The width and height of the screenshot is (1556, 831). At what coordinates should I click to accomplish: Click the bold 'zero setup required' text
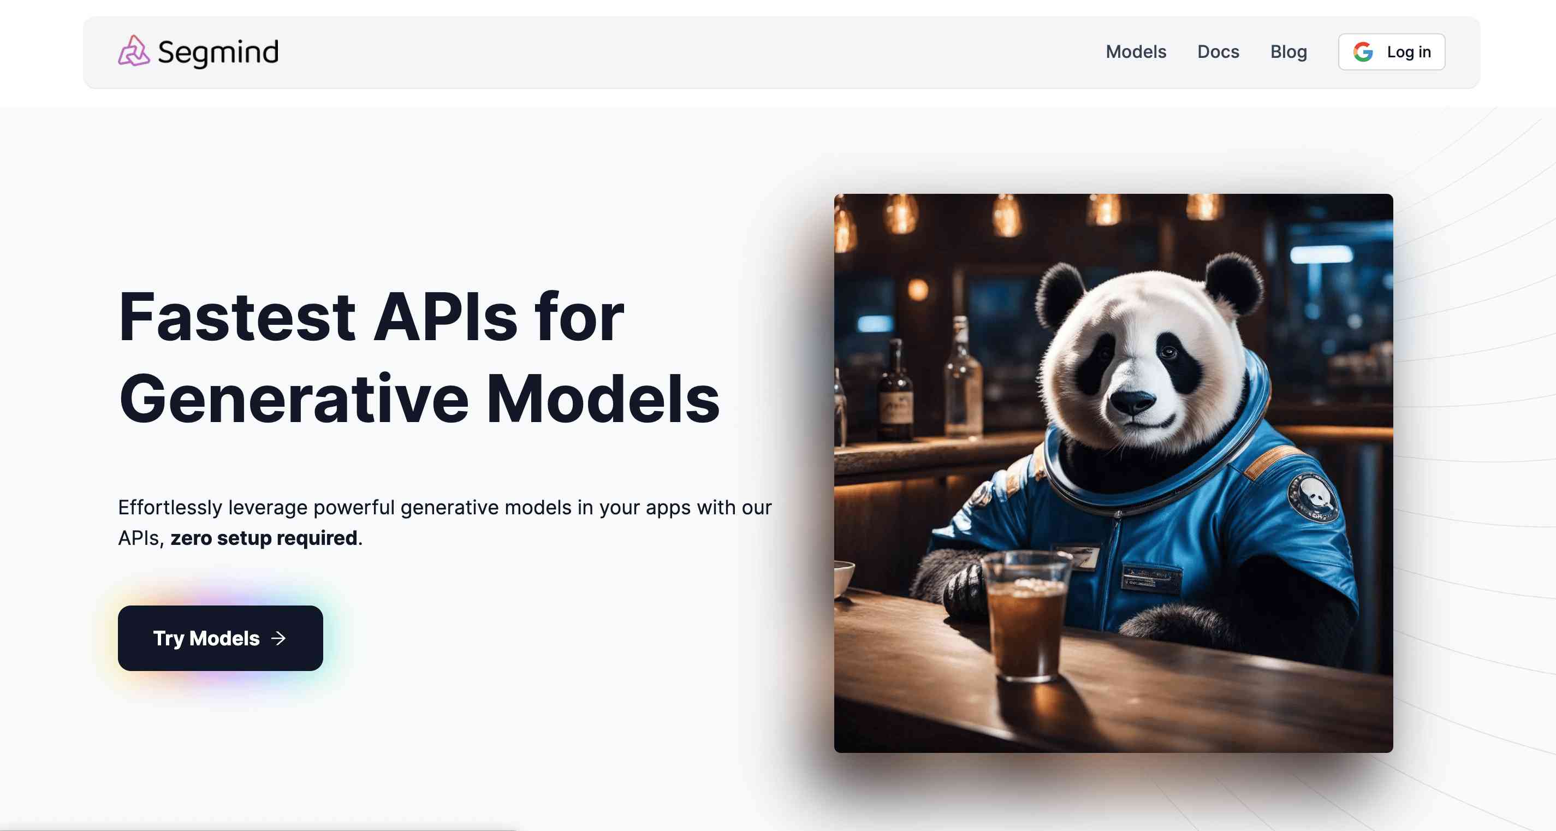point(264,538)
